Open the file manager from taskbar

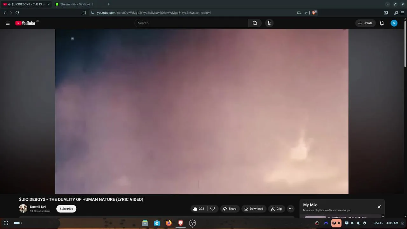click(145, 223)
